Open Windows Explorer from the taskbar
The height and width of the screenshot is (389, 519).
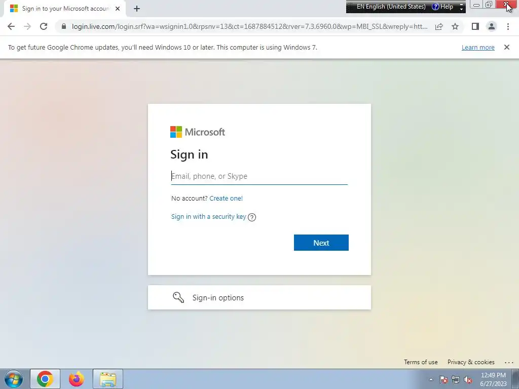click(108, 379)
